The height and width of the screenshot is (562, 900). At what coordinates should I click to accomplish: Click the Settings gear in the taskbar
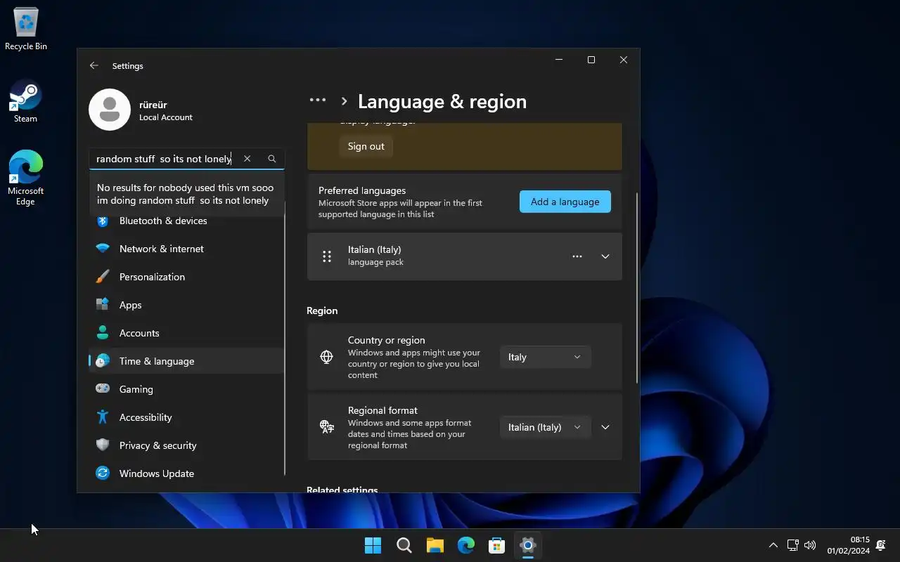coord(528,545)
